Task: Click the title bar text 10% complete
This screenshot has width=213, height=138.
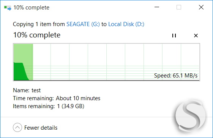Action: [32, 8]
